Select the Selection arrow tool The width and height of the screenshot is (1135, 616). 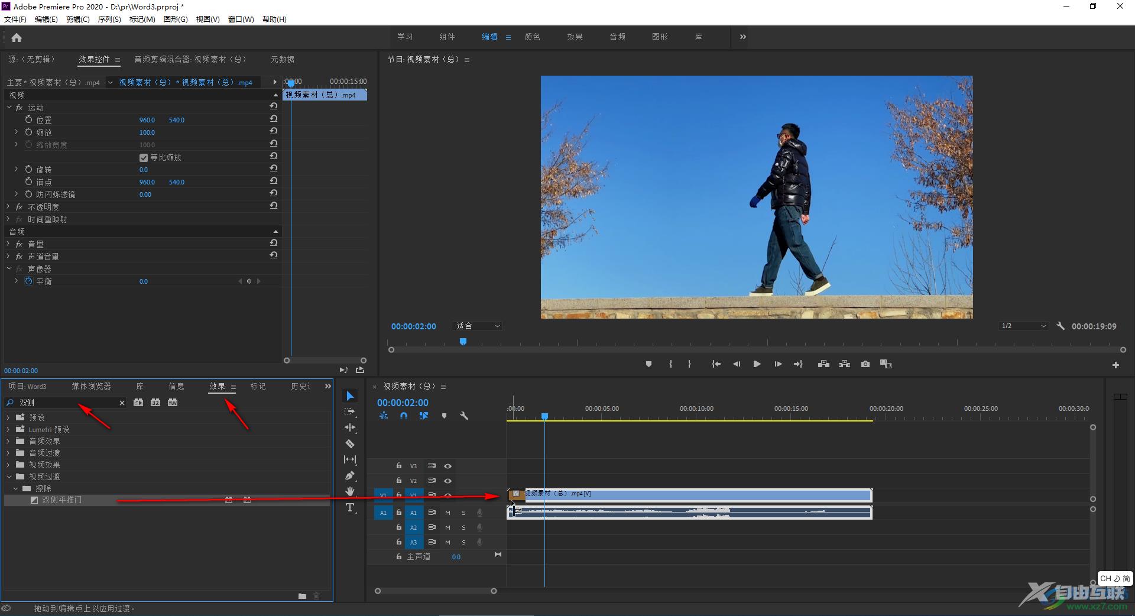point(350,396)
